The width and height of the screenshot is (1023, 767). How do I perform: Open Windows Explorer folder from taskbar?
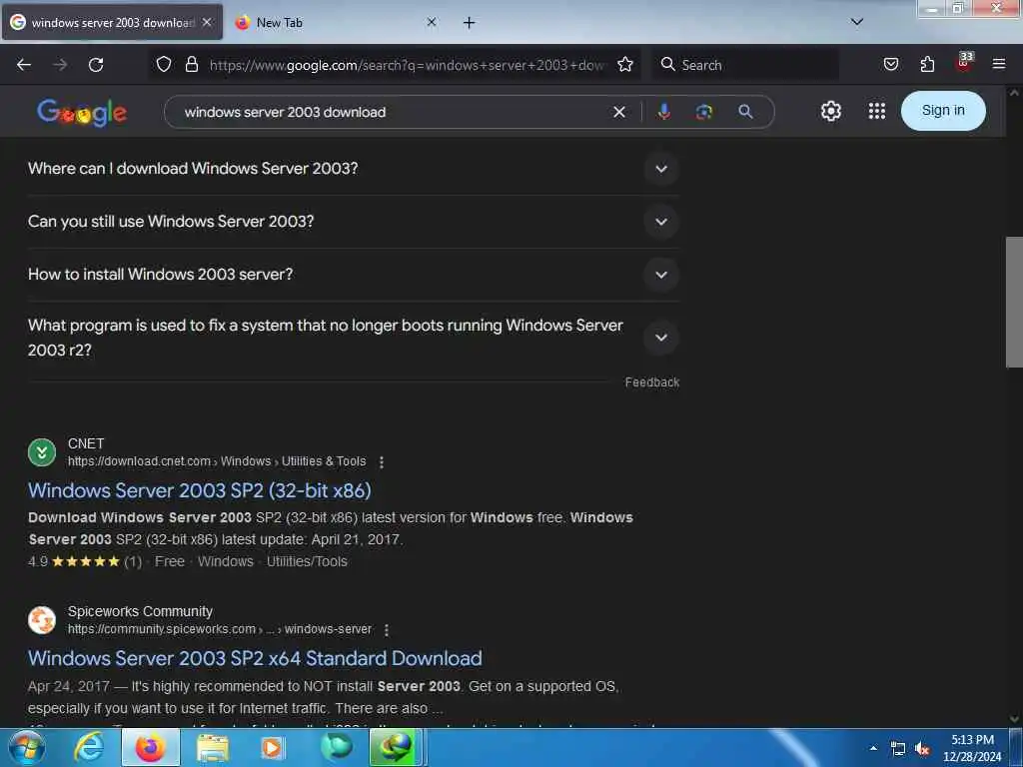pyautogui.click(x=213, y=747)
